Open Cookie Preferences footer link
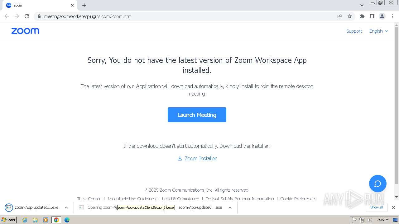 [298, 199]
